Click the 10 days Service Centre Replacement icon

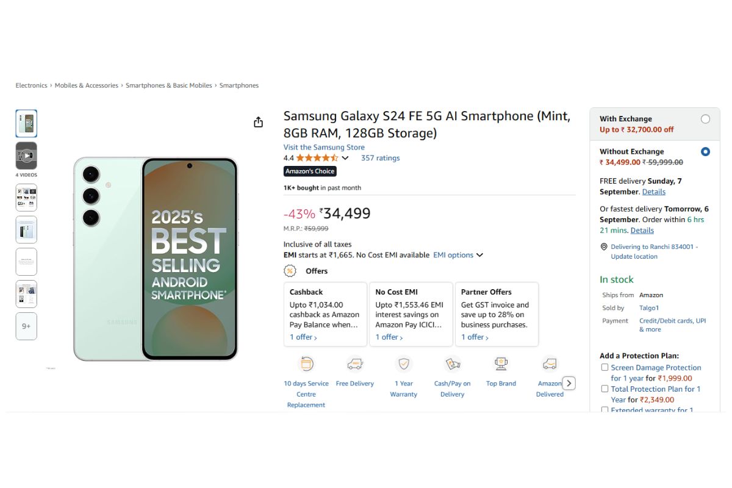click(306, 363)
